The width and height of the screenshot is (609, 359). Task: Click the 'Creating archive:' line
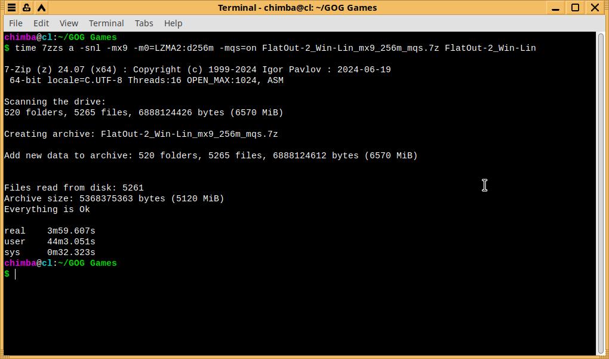pyautogui.click(x=141, y=134)
